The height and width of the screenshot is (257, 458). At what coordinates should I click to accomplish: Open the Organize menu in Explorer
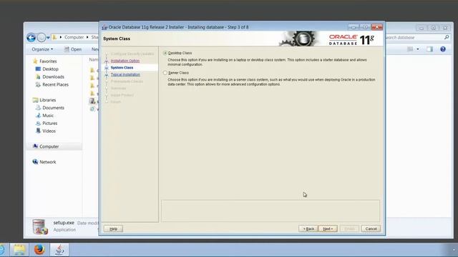click(42, 49)
